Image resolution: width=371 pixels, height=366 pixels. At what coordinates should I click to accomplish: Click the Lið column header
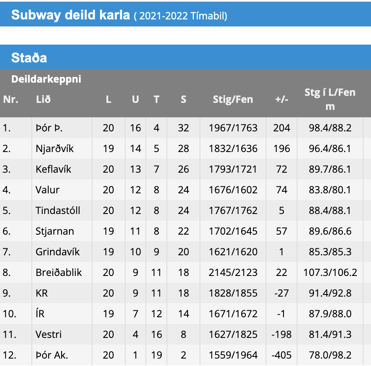coord(43,100)
